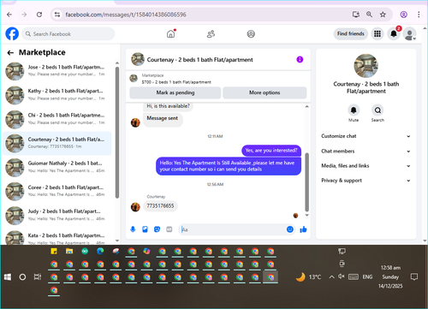The height and width of the screenshot is (309, 428).
Task: Click the attach photo icon
Action: (x=145, y=229)
